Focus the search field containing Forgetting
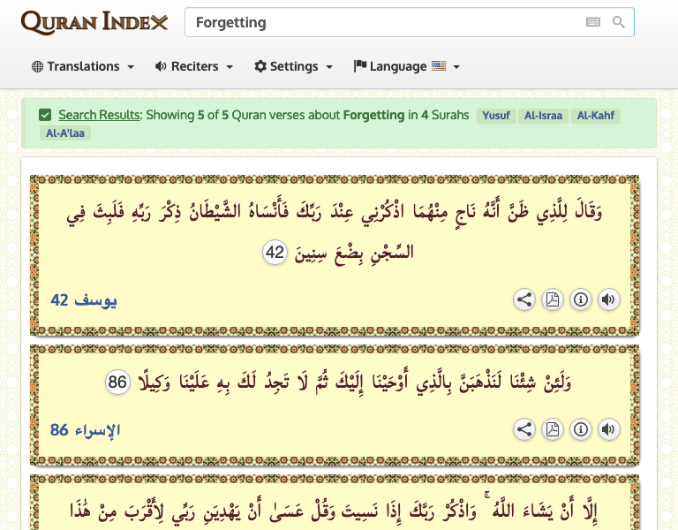This screenshot has width=678, height=530. 380,22
